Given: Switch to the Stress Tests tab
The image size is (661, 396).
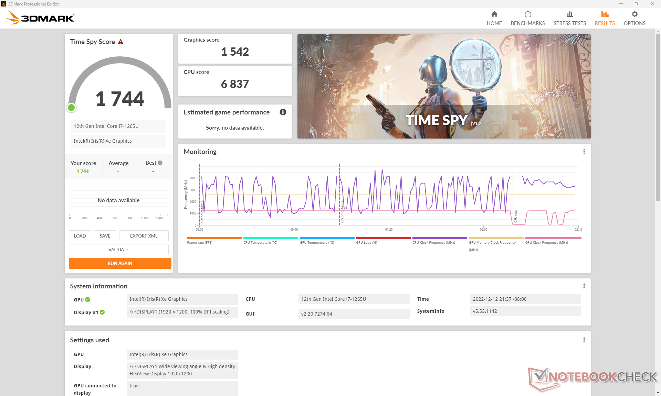Looking at the screenshot, I should click(569, 18).
